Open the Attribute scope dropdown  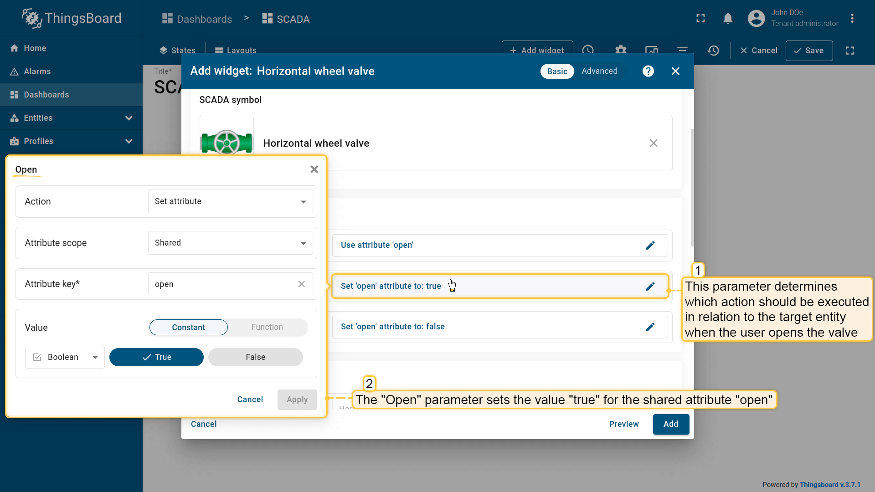coord(230,243)
